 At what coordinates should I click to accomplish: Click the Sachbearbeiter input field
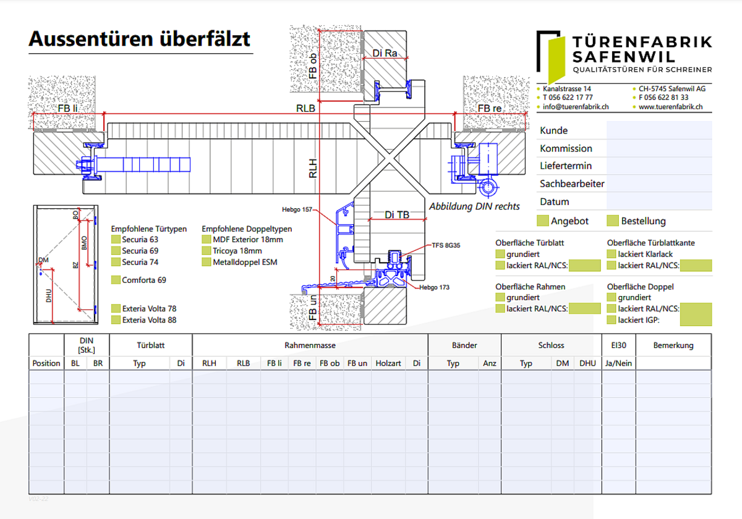[659, 184]
